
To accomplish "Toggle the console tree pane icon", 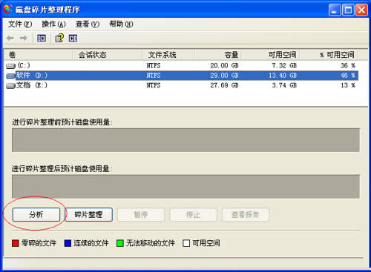I will (x=42, y=38).
